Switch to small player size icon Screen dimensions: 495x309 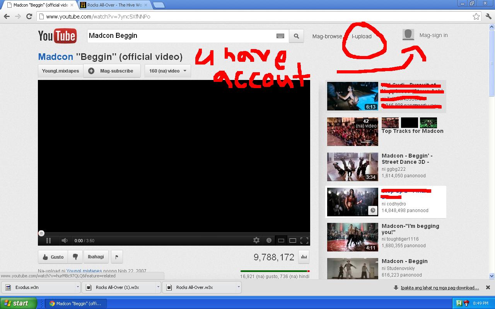[x=281, y=240]
